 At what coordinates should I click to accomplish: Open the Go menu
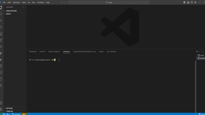click(29, 2)
